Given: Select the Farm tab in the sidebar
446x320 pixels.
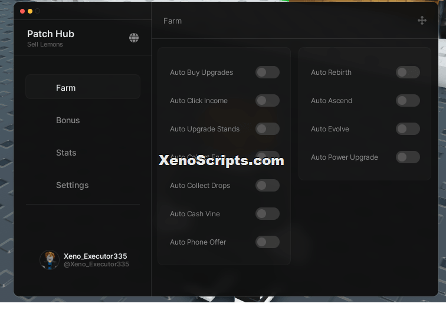Looking at the screenshot, I should coord(83,87).
